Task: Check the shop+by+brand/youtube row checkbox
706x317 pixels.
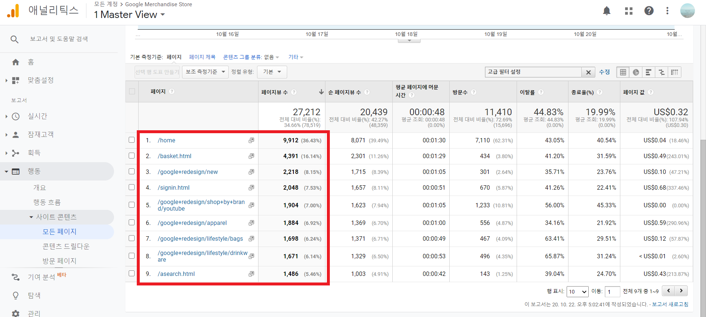Action: (132, 205)
